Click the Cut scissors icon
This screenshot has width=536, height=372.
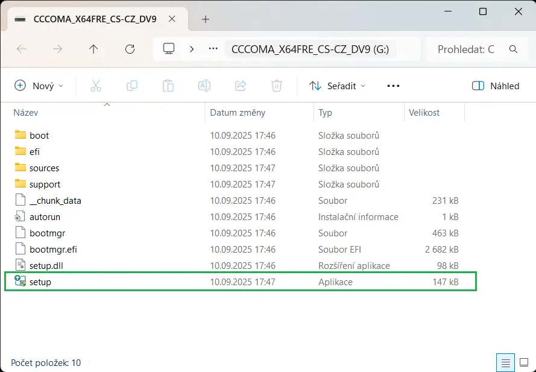click(96, 86)
